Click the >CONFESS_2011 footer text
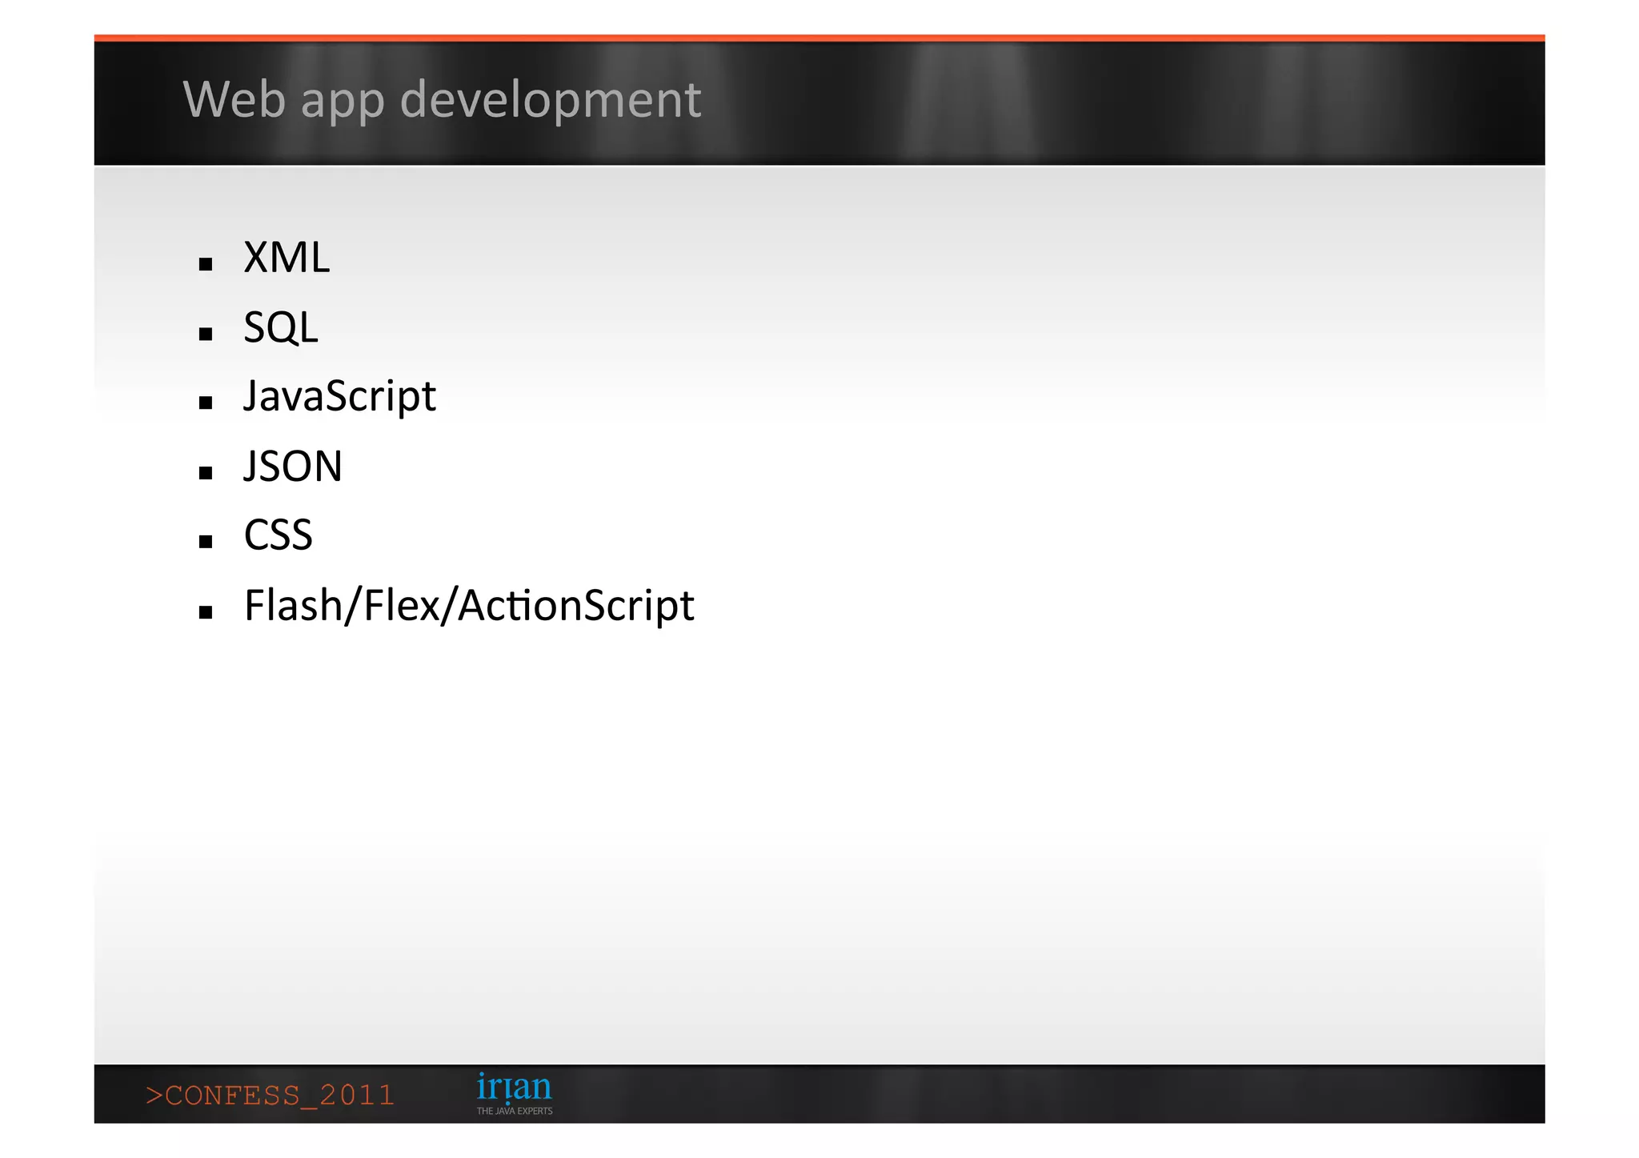This screenshot has height=1158, width=1639. coord(270,1095)
